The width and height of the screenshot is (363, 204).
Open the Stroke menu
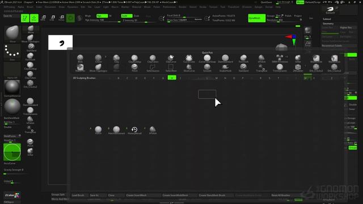point(203,7)
